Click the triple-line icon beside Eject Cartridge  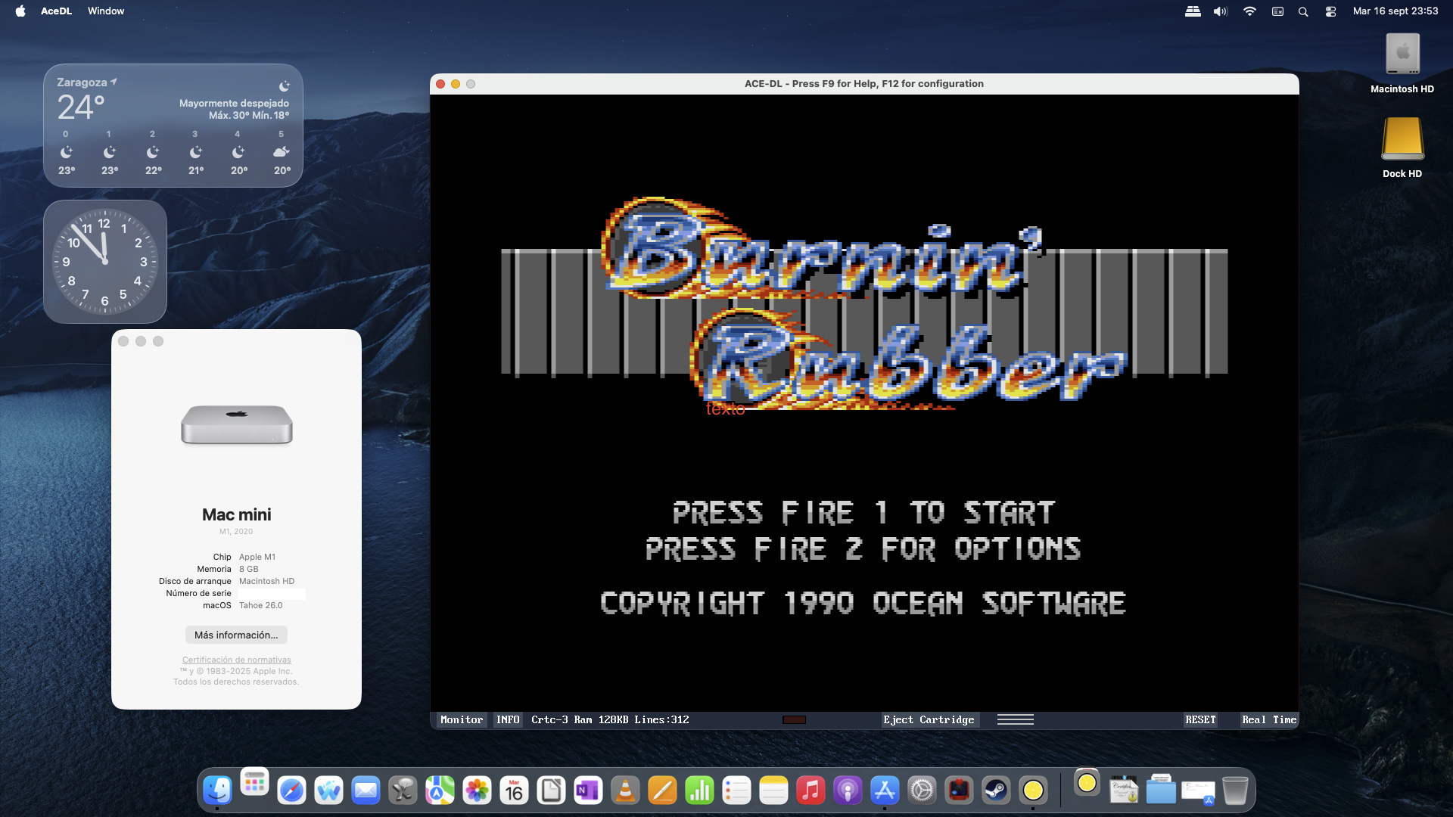point(1015,719)
